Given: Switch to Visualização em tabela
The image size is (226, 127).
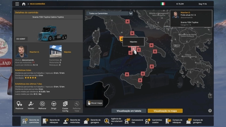Looking at the screenshot, I should pyautogui.click(x=129, y=111).
